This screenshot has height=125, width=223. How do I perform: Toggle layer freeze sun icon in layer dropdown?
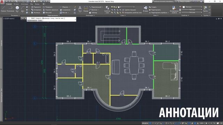(x=114, y=7)
